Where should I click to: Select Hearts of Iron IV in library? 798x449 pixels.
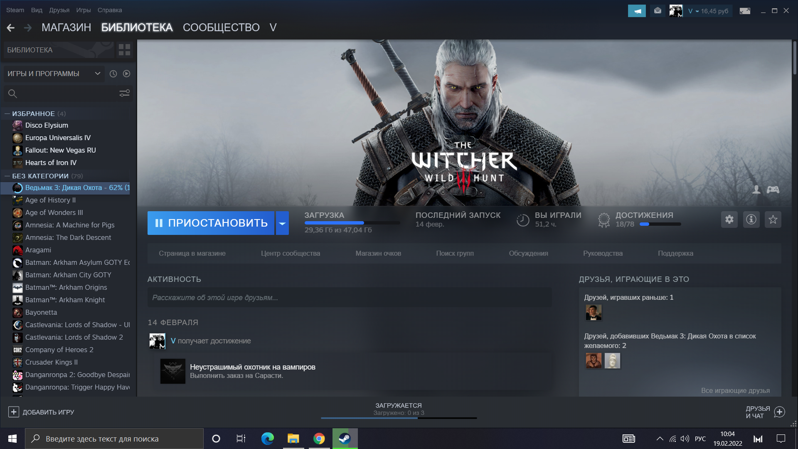(51, 163)
